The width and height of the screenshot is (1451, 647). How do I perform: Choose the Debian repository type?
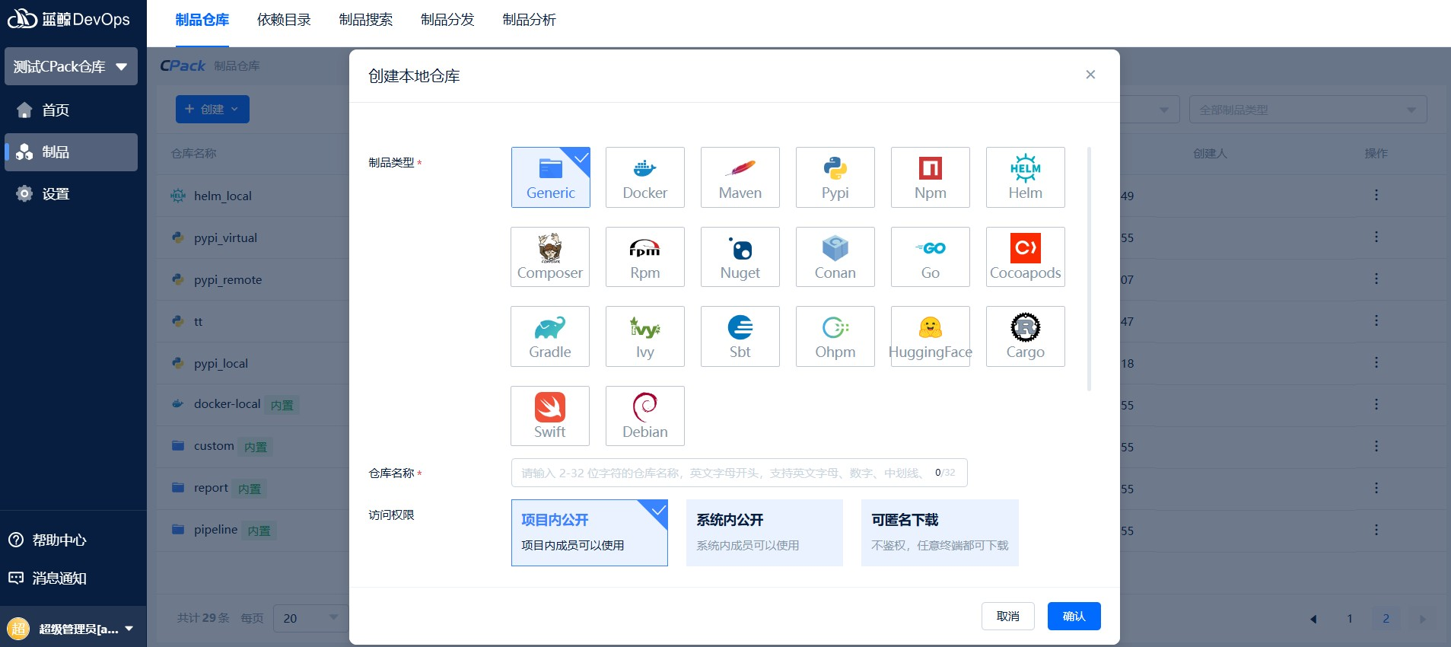point(644,416)
